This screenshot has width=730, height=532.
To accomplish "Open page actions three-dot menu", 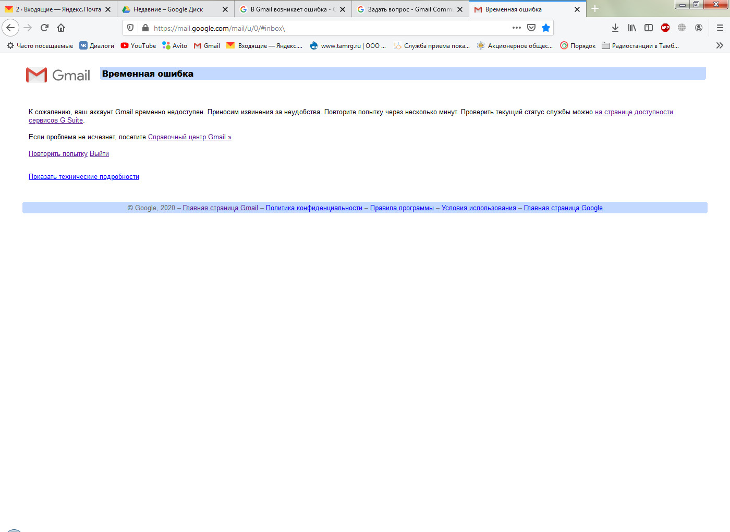I will pos(517,28).
